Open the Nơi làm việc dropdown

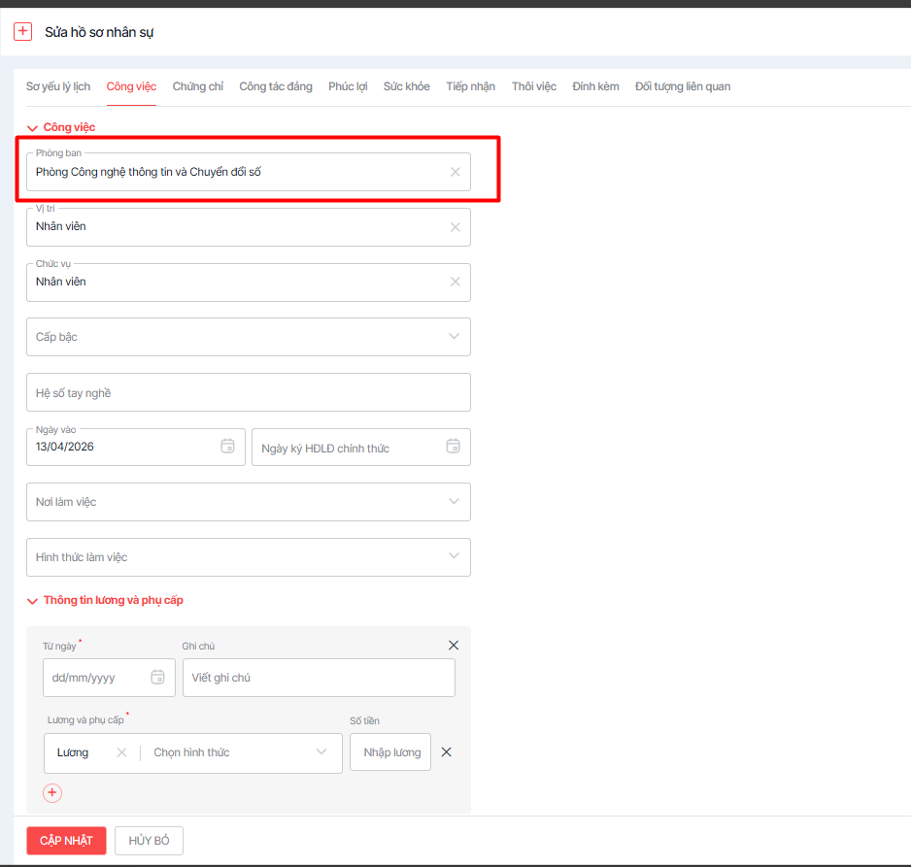454,502
